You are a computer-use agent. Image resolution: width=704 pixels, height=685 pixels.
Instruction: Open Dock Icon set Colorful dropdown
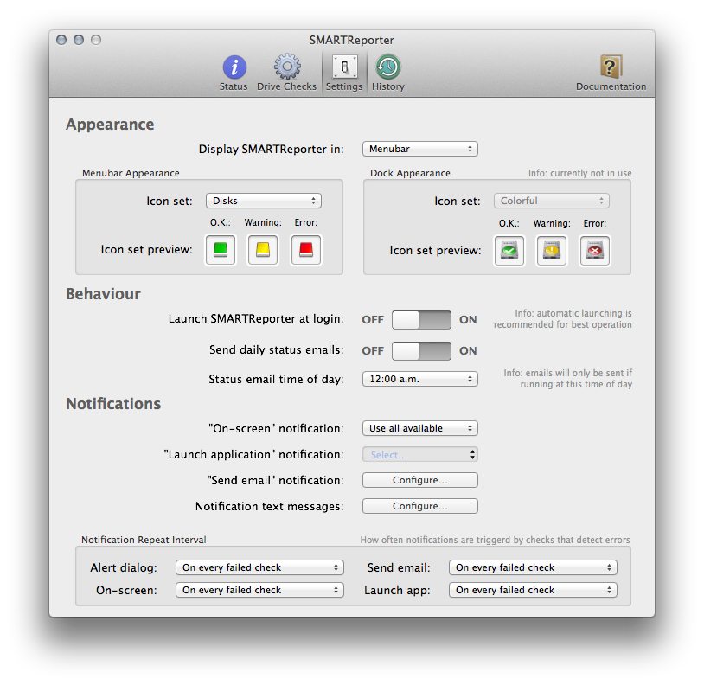551,201
